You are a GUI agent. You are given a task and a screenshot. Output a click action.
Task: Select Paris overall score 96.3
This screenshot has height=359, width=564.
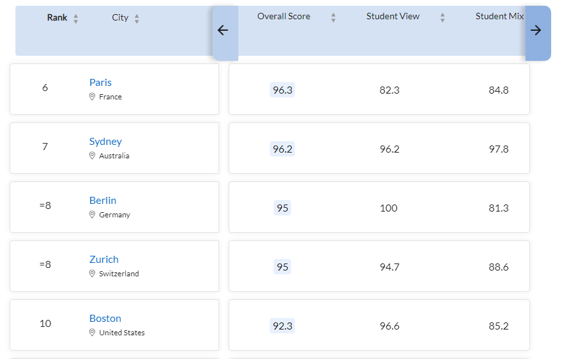283,90
